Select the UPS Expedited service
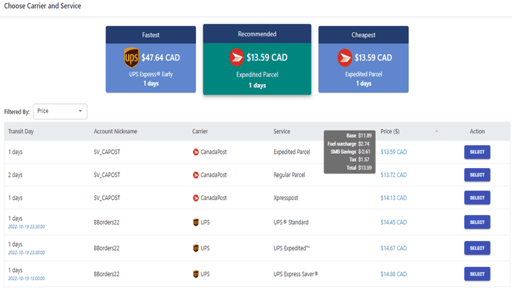This screenshot has width=512, height=288. click(x=477, y=248)
